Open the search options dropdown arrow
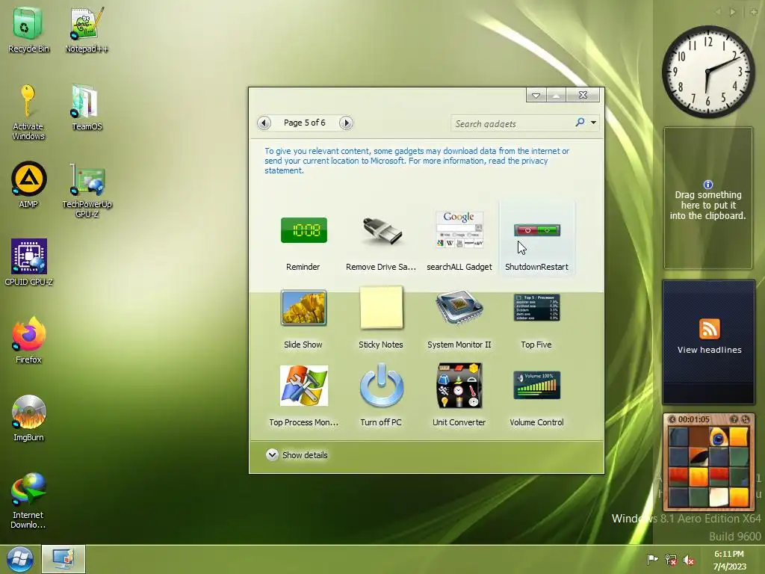Screen dimensions: 765x574 594,123
